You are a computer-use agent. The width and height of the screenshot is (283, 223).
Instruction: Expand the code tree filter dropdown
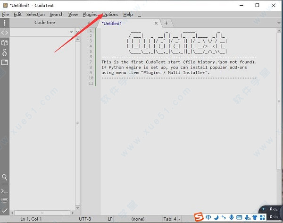coord(71,32)
